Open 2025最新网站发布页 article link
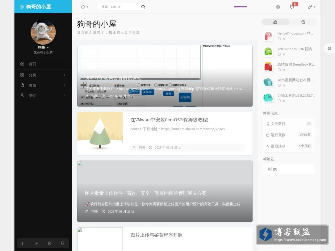The image size is (335, 251). (295, 80)
